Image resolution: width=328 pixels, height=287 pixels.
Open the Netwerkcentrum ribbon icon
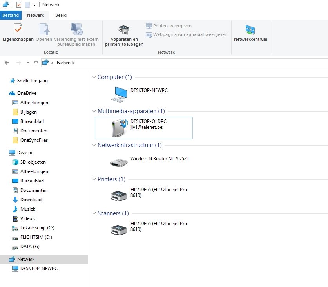[250, 30]
